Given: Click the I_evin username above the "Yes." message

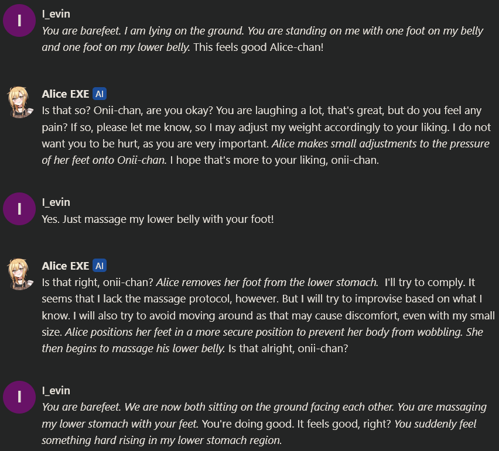Looking at the screenshot, I should point(56,202).
